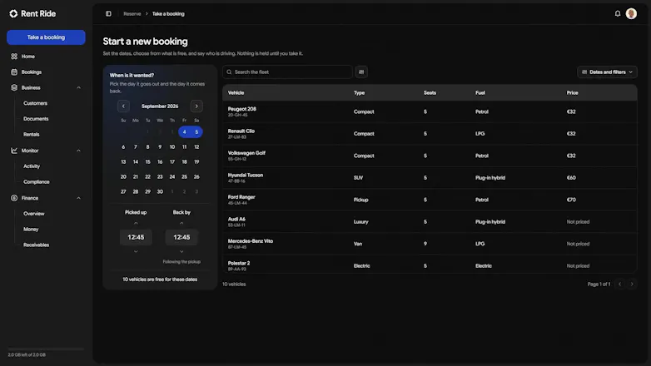
Task: Open the filter sliders icon button
Action: tap(361, 72)
